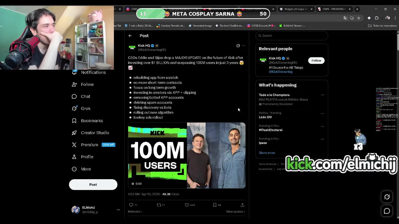This screenshot has width=399, height=224.
Task: Open the ELMichiJ Stream bookmark
Action: (x=292, y=26)
